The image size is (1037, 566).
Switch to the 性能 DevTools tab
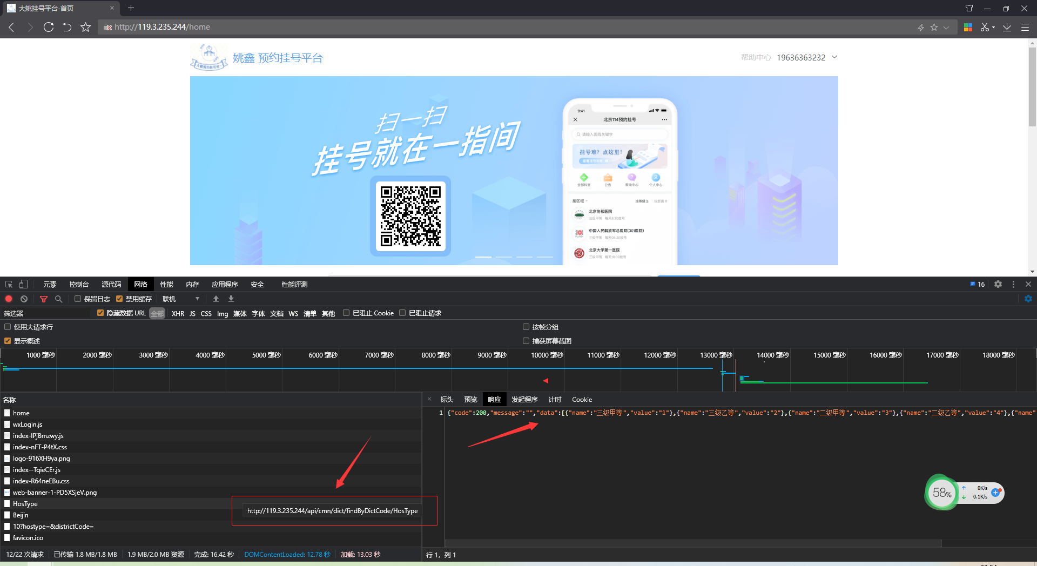tap(166, 284)
